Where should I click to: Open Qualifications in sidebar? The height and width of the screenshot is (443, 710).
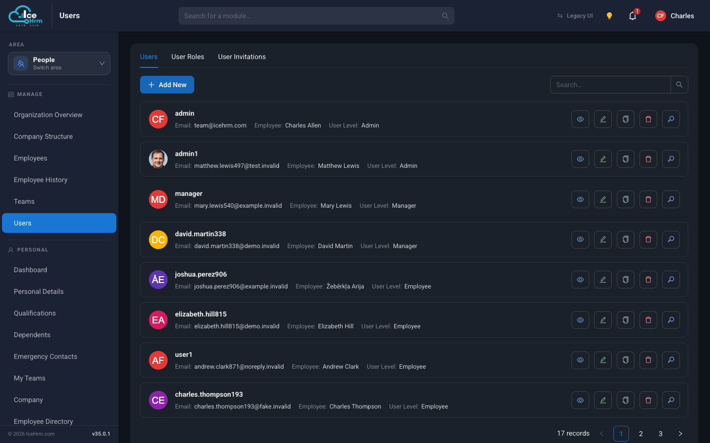click(59, 313)
